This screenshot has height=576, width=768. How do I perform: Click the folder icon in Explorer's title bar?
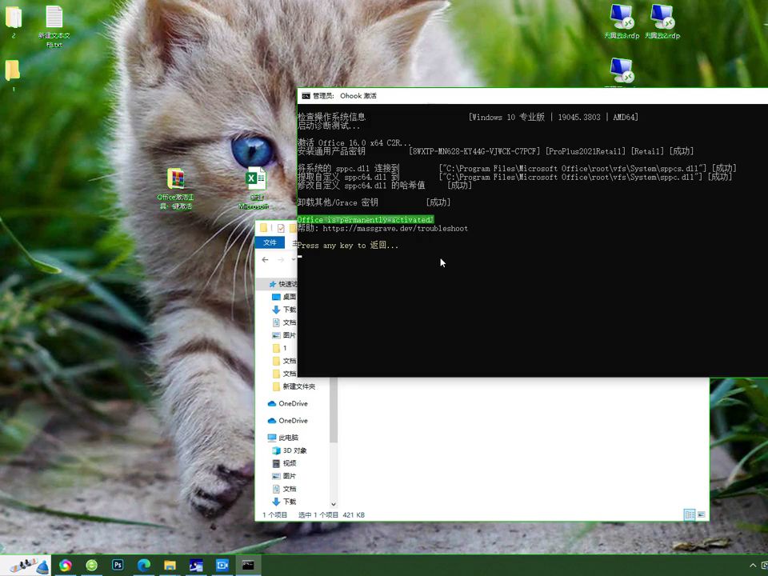point(263,228)
